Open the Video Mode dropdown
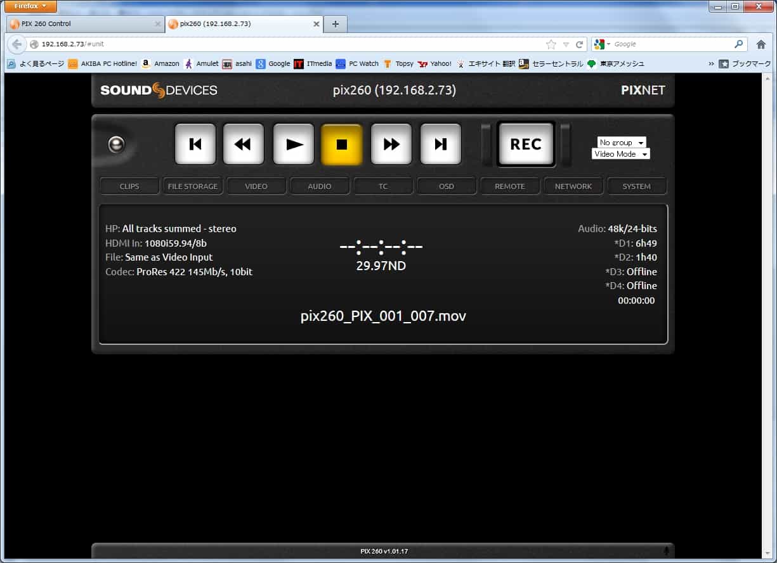Screen dimensions: 777x563 [621, 154]
